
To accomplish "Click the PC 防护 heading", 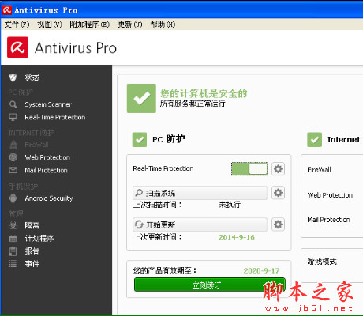I will coord(169,139).
